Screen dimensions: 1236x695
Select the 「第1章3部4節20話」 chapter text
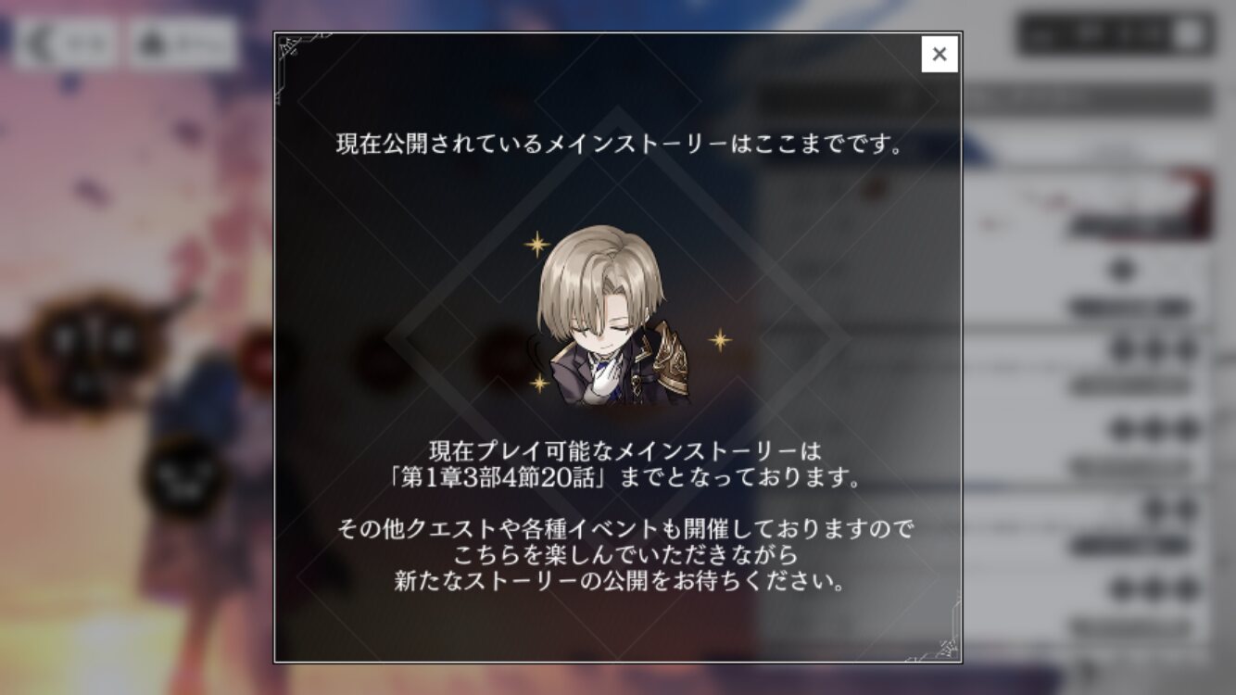click(x=498, y=480)
